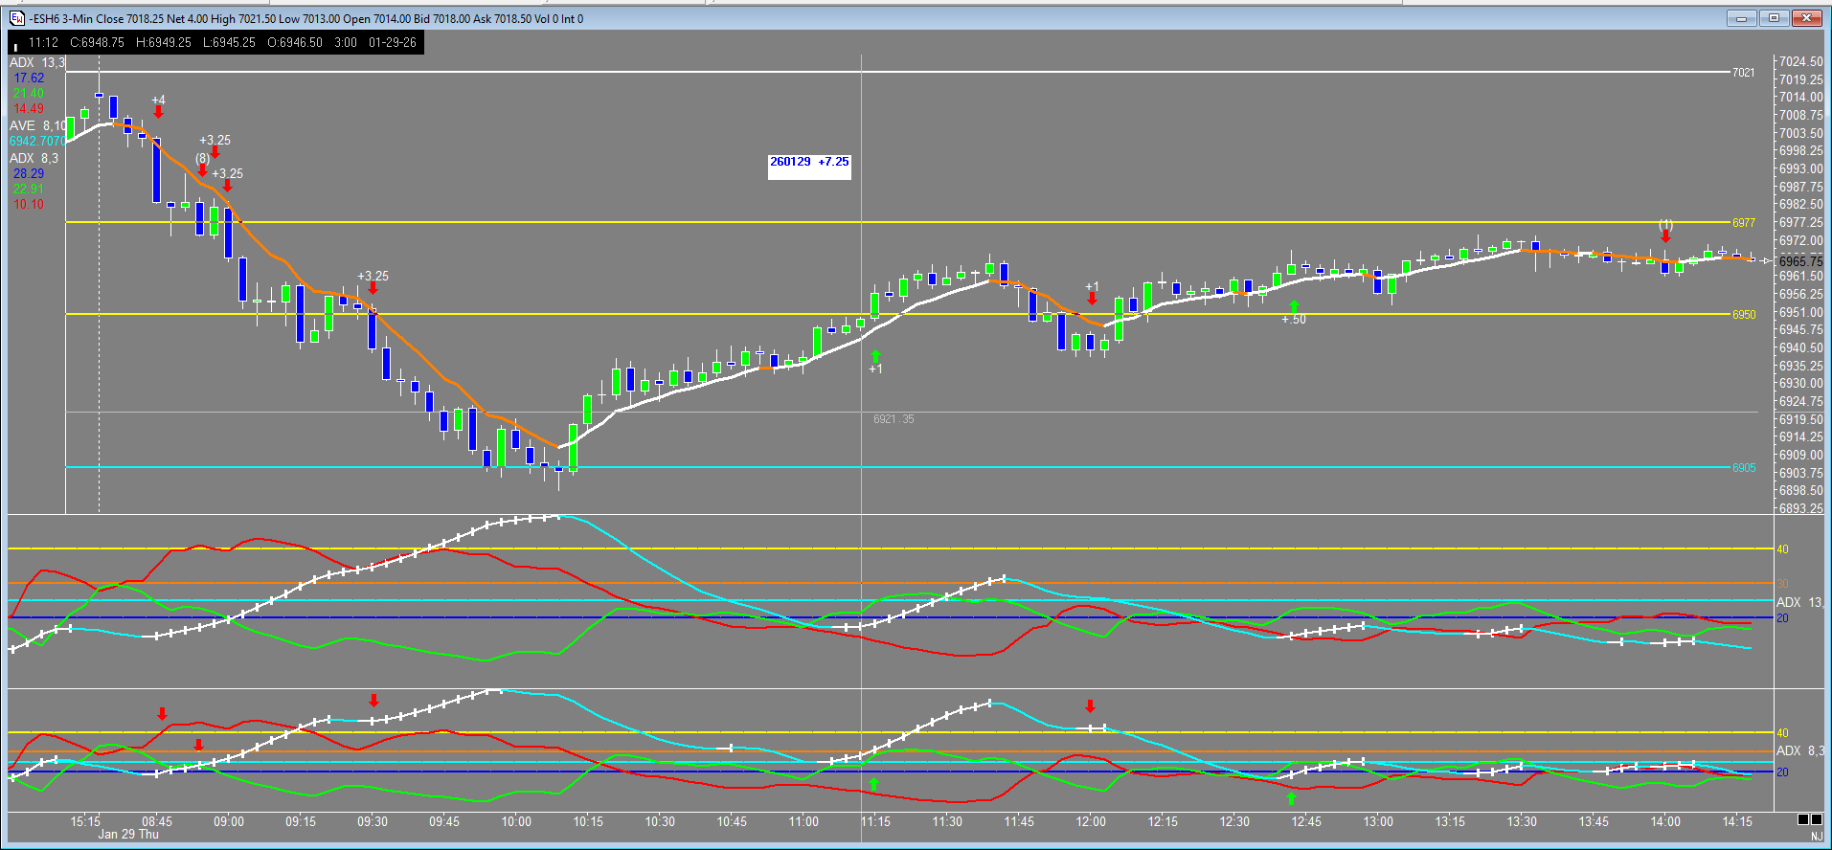This screenshot has height=850, width=1832.
Task: Click the red (8) sell arrow marker
Action: coord(202,170)
